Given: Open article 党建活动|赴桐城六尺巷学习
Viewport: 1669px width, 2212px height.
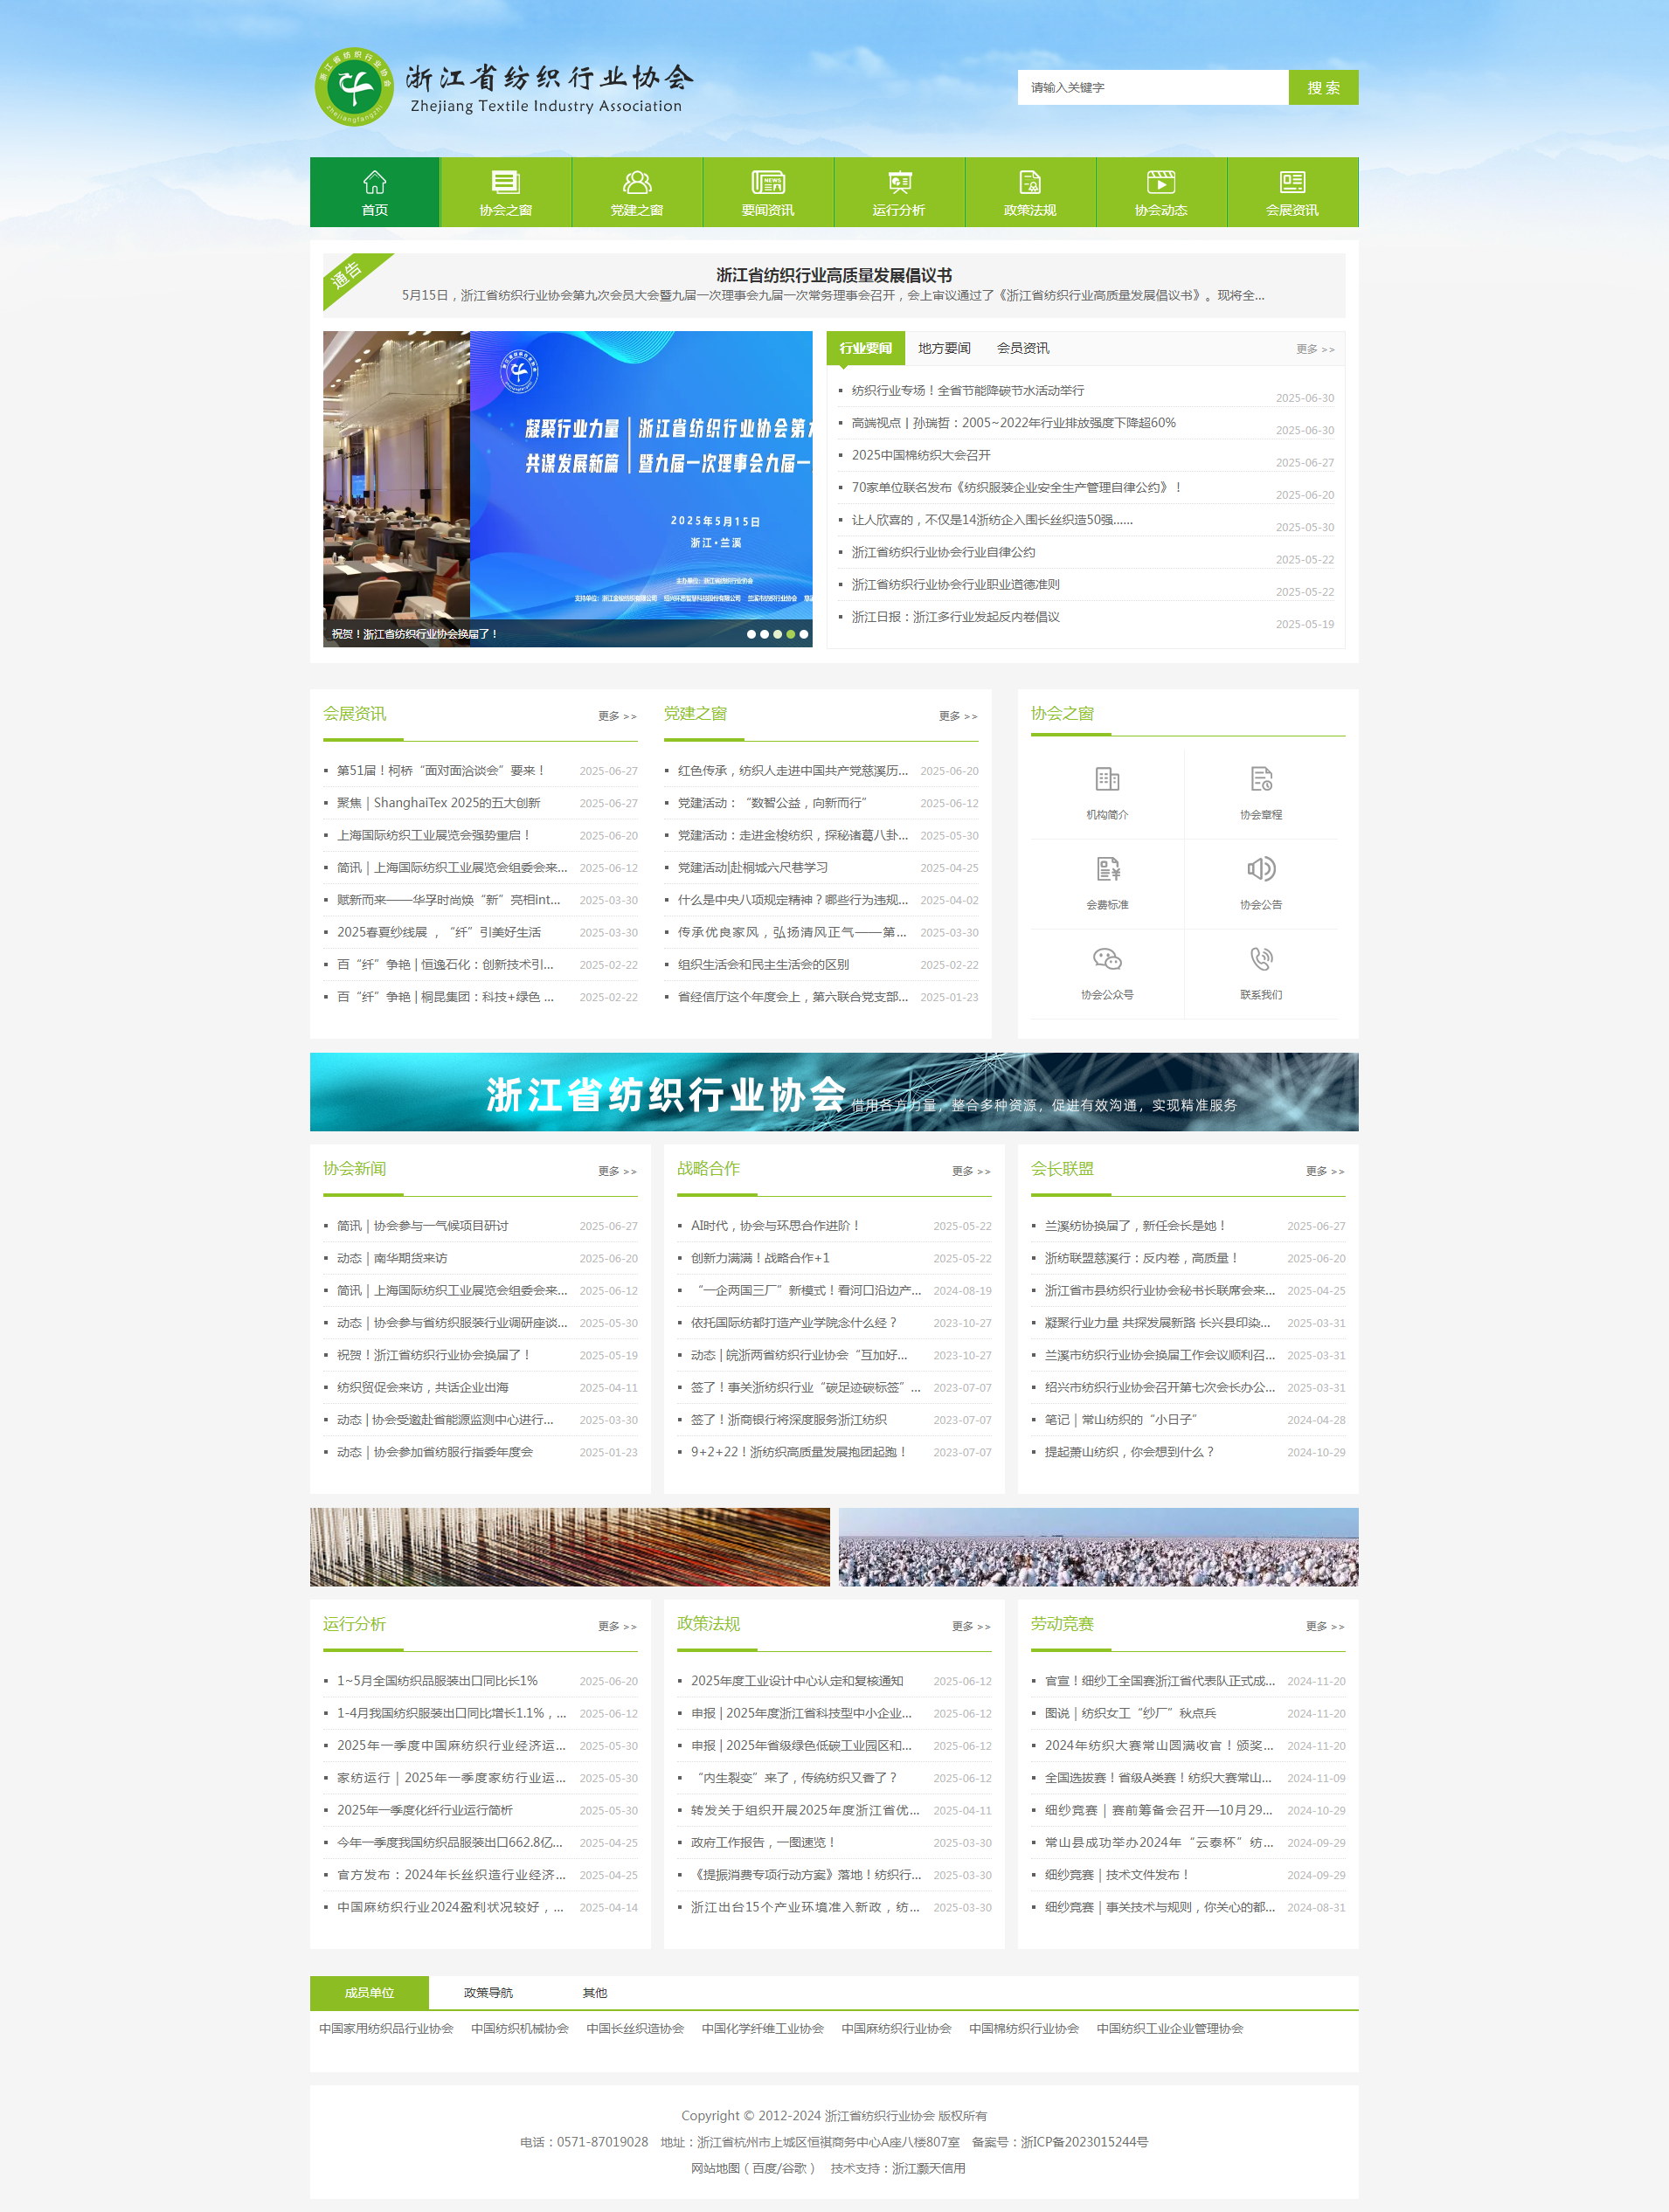Looking at the screenshot, I should point(752,867).
